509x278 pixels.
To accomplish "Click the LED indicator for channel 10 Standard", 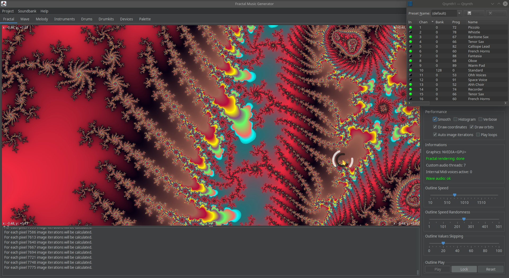I will [x=411, y=70].
